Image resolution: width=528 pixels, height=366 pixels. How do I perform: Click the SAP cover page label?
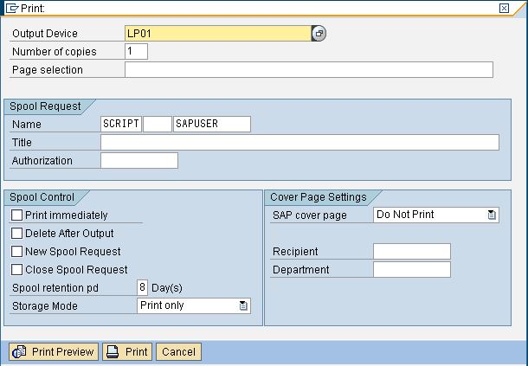pos(310,215)
